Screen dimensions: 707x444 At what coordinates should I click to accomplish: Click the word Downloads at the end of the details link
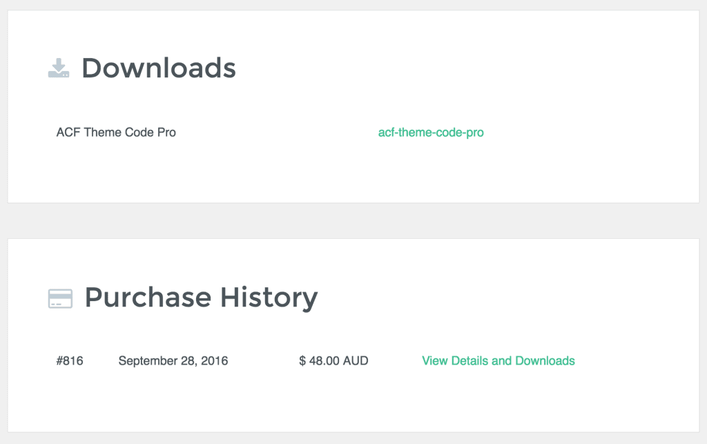pyautogui.click(x=545, y=360)
